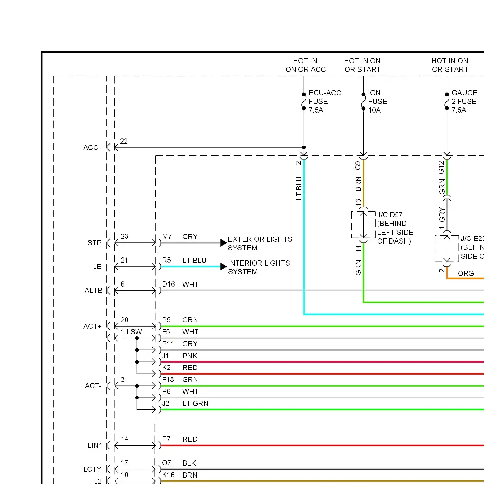Image resolution: width=484 pixels, height=484 pixels.
Task: Click the ILE terminal label
Action: click(x=96, y=267)
